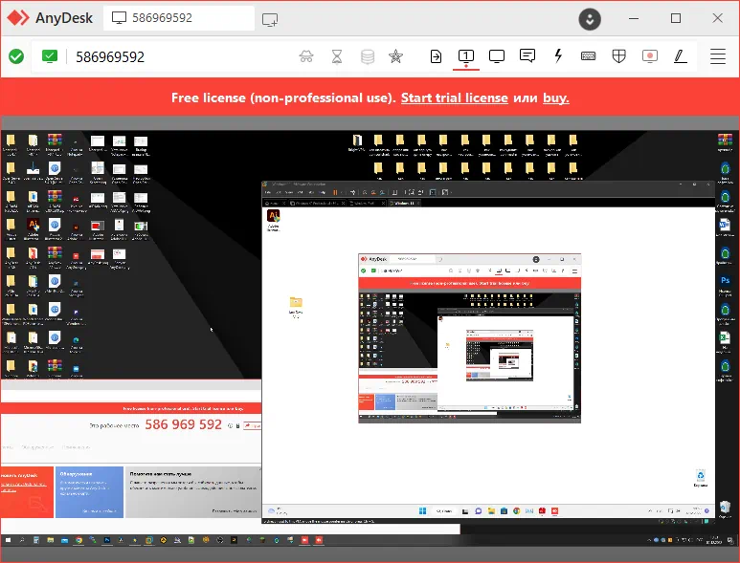Open keyboard settings icon in toolbar
740x563 pixels.
(588, 56)
